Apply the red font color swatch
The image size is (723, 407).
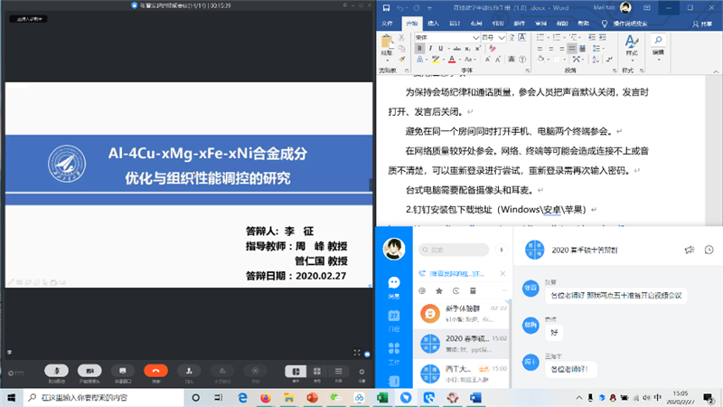(x=452, y=60)
